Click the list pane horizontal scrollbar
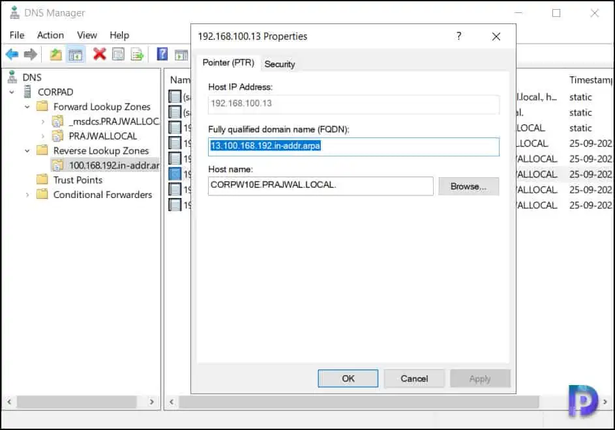 (359, 401)
